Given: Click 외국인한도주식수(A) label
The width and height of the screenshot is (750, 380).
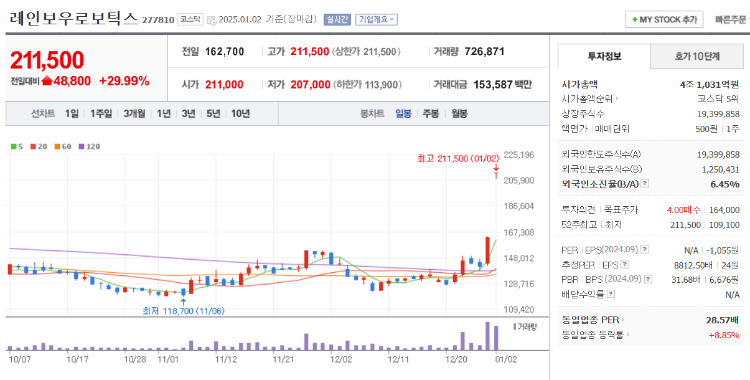Looking at the screenshot, I should click(x=601, y=154).
